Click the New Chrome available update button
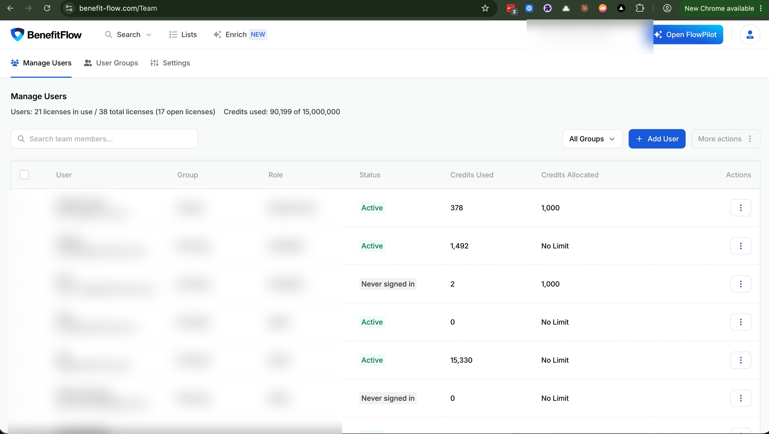The width and height of the screenshot is (769, 434). (x=723, y=8)
